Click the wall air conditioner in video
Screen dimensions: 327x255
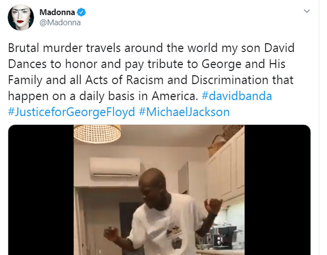coord(115,168)
